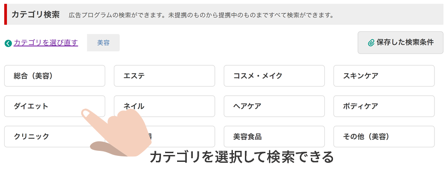446x172 pixels.
Task: Click the カテゴリを選択して検索できる caption text
Action: tap(241, 157)
